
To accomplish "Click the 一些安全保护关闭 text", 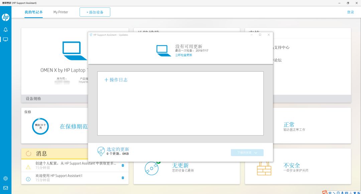I will click(295, 170).
